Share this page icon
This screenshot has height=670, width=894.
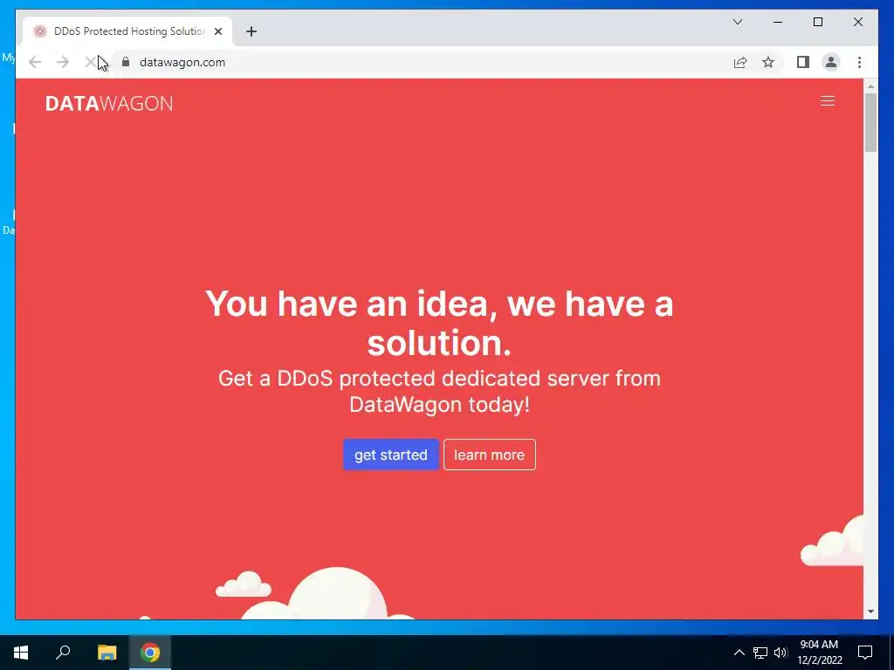[x=740, y=62]
